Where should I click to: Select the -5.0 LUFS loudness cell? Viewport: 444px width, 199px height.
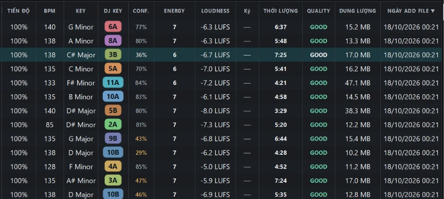coord(215,167)
